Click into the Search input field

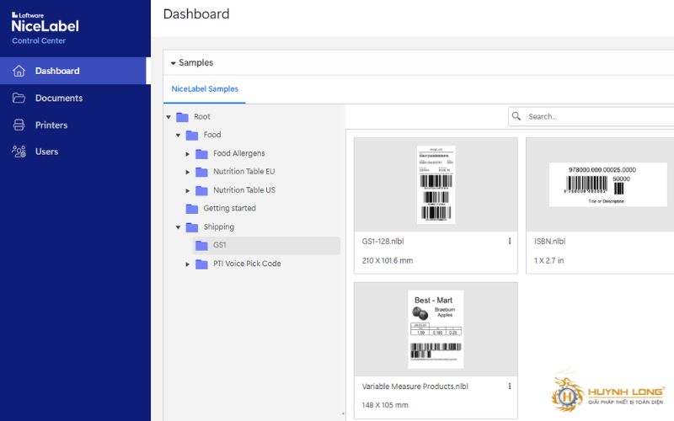[x=598, y=116]
